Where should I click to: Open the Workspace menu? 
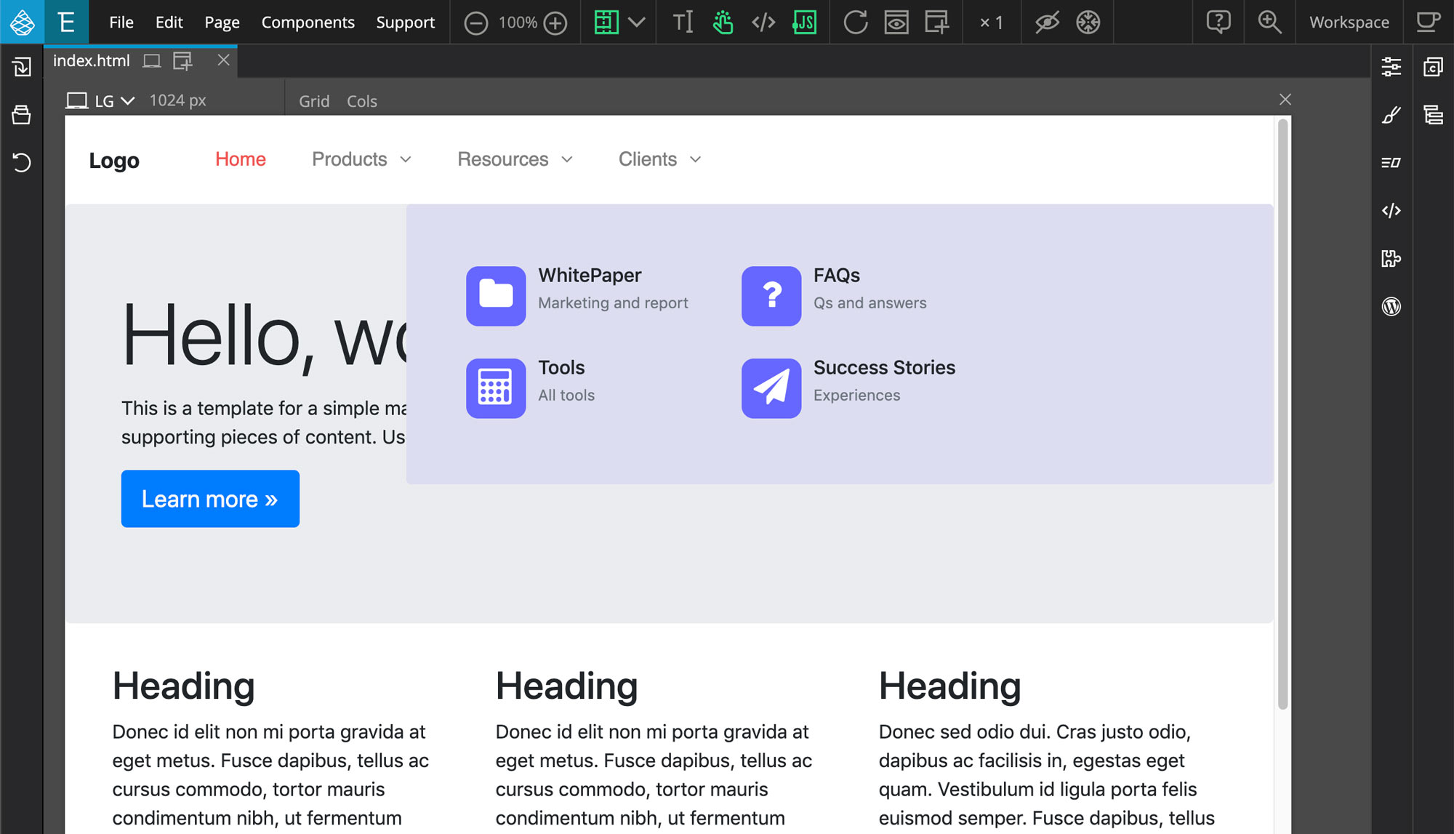click(1349, 23)
